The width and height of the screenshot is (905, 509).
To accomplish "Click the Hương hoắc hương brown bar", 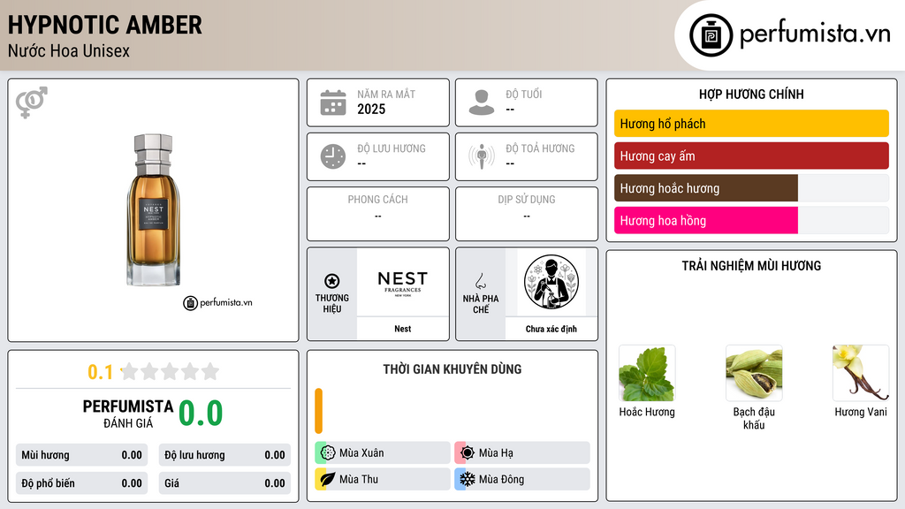I will 706,188.
